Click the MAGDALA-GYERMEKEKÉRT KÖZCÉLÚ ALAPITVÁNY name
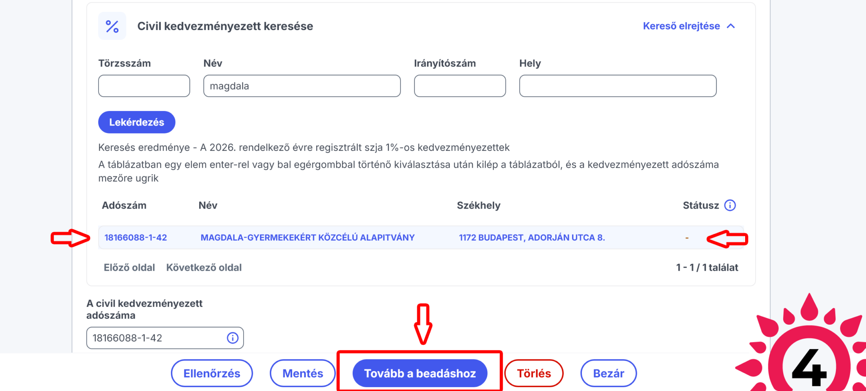Viewport: 866px width, 391px height. (x=307, y=237)
